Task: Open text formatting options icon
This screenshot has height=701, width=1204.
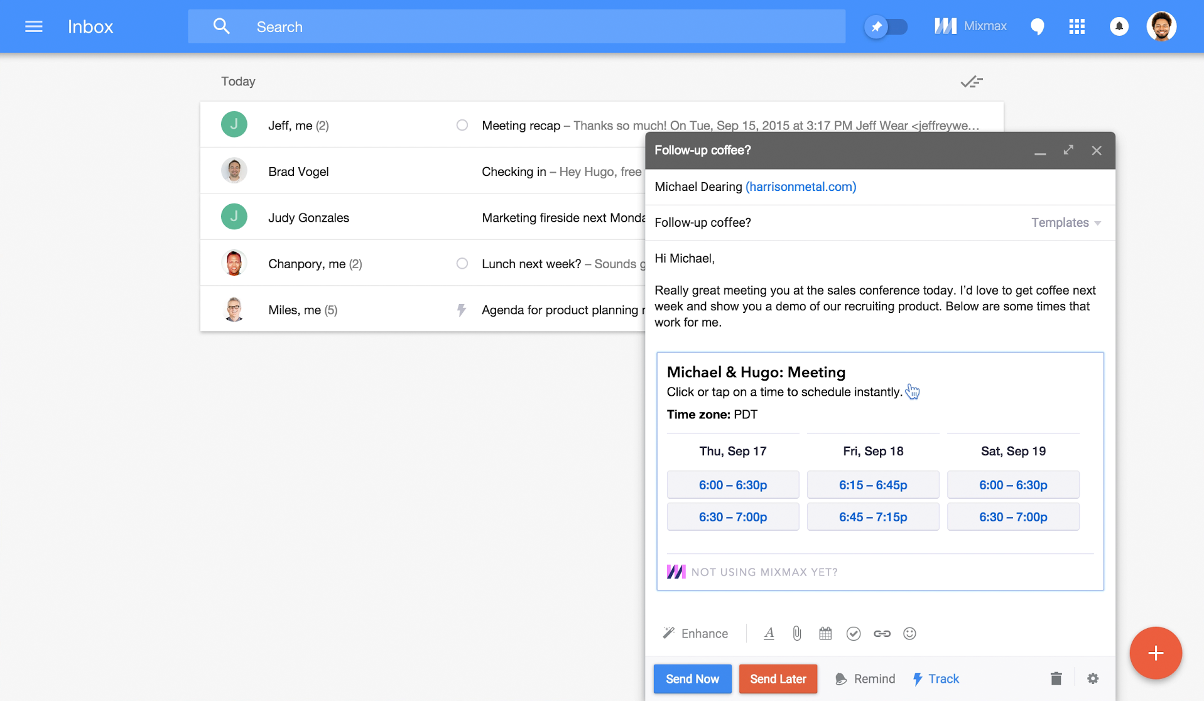Action: (x=769, y=633)
